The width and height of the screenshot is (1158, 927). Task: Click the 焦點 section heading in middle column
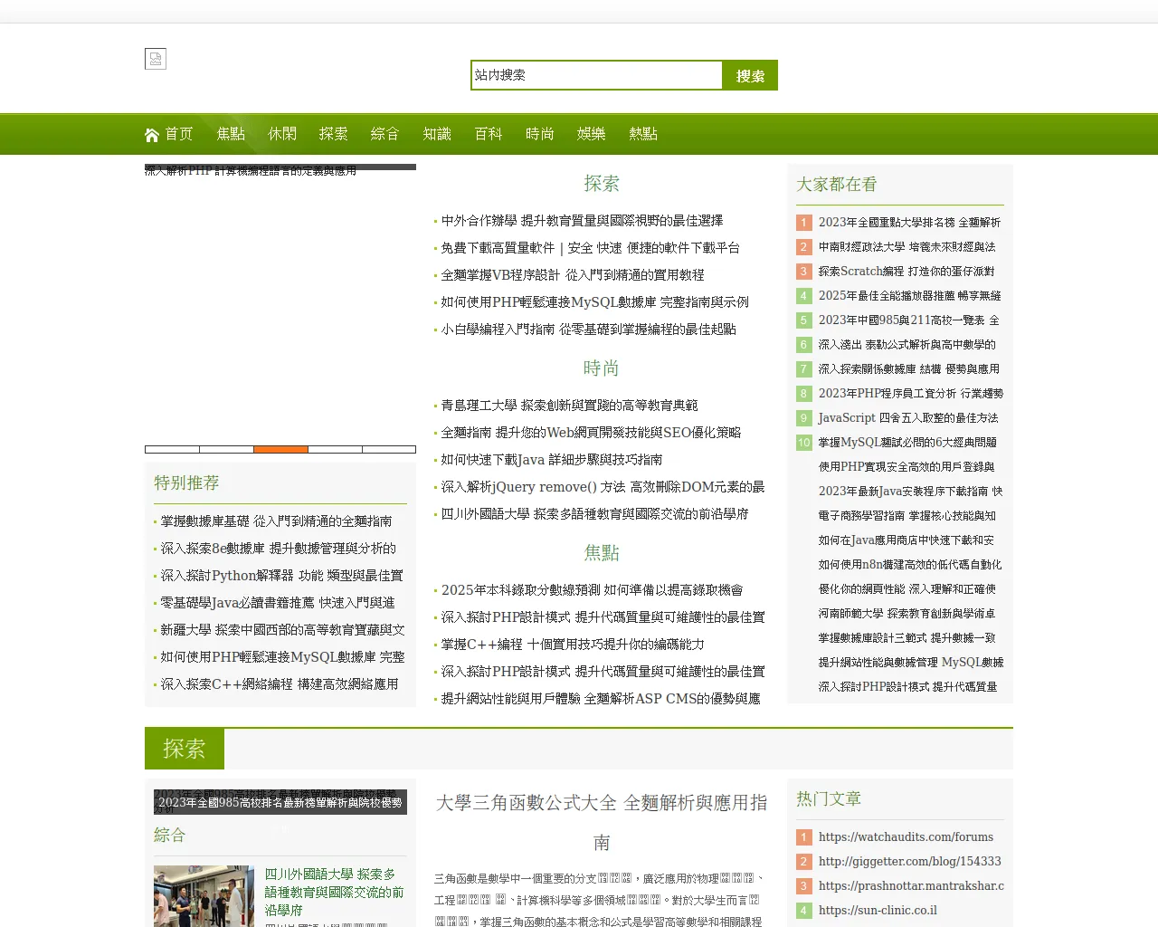pos(602,553)
